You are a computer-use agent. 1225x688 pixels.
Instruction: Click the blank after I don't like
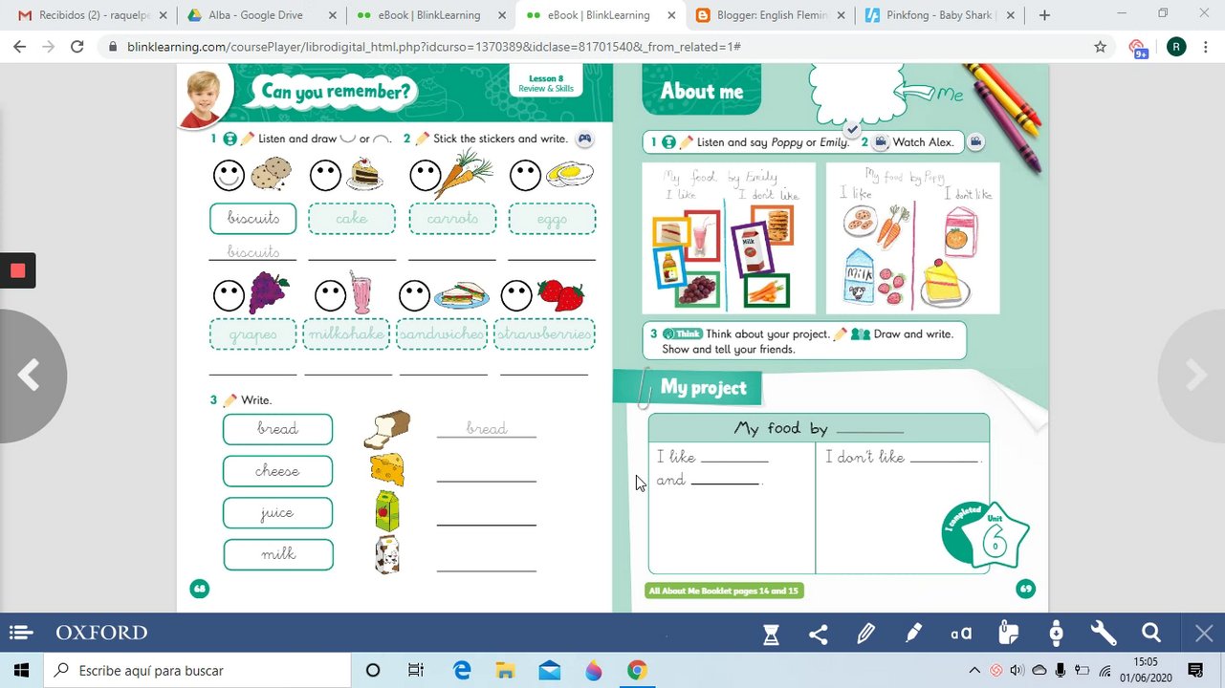pyautogui.click(x=945, y=457)
